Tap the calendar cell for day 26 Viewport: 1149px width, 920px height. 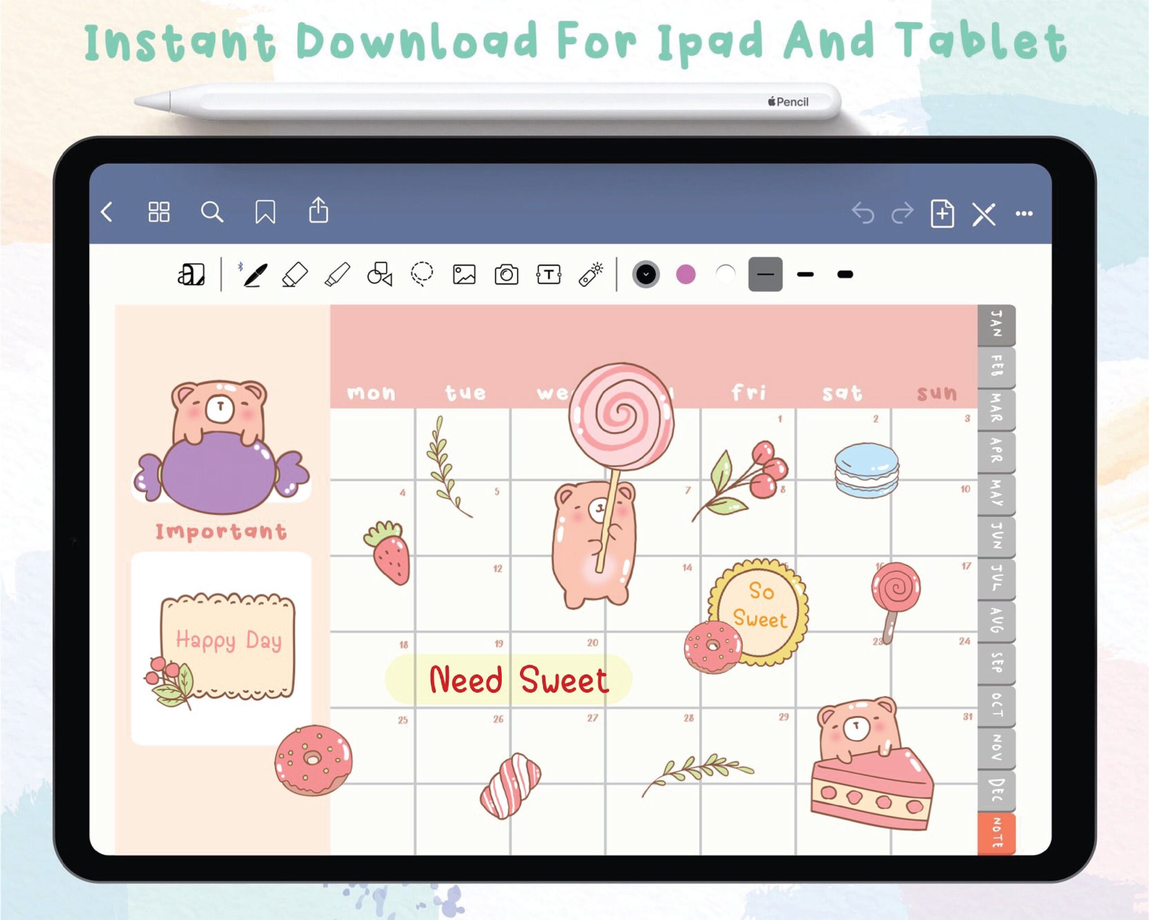click(463, 746)
